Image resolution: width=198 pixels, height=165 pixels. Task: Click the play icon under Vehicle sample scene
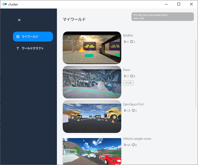pos(125,145)
